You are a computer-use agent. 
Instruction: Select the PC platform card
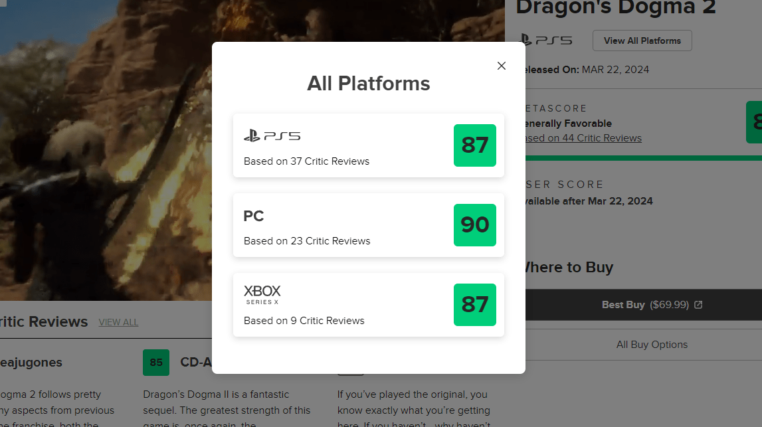click(x=368, y=225)
